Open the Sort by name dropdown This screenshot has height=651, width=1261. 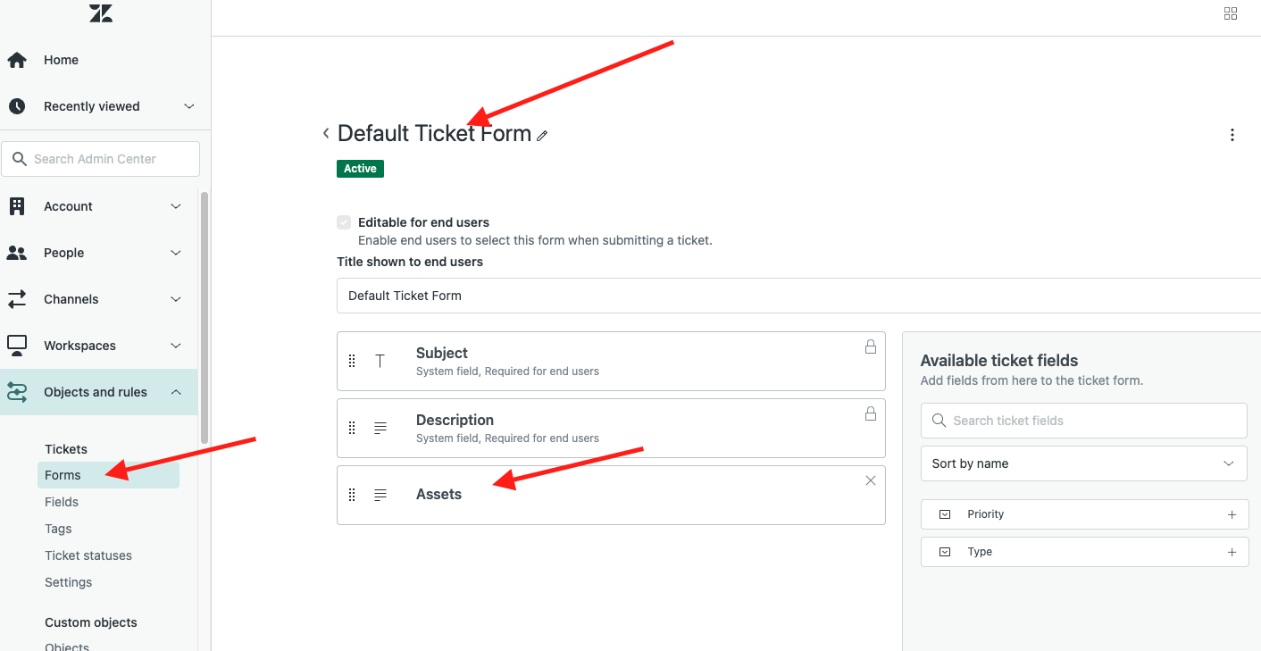point(1083,463)
